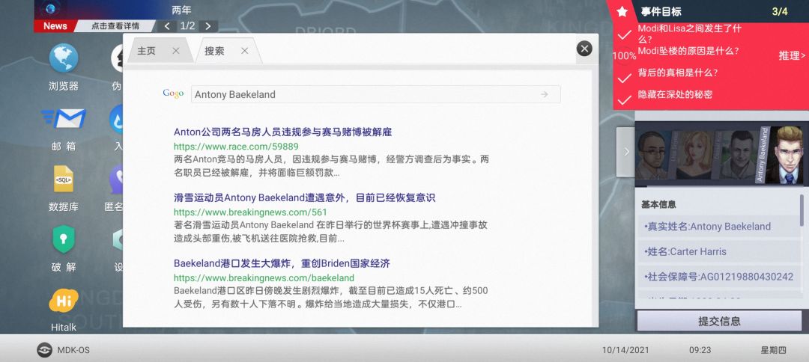This screenshot has width=809, height=362.
Task: Click the 3/4 objective counter
Action: (x=780, y=11)
